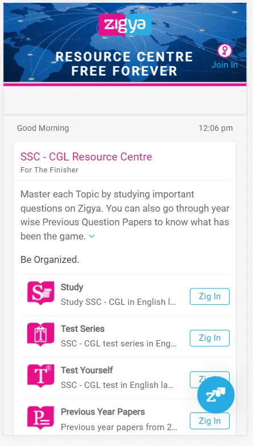Zig In to Previous Year Papers
The height and width of the screenshot is (446, 253).
pos(209,421)
